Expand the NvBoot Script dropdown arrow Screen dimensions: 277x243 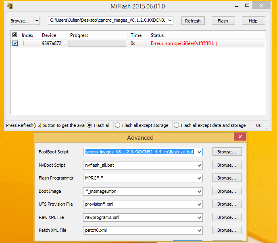tap(199, 165)
